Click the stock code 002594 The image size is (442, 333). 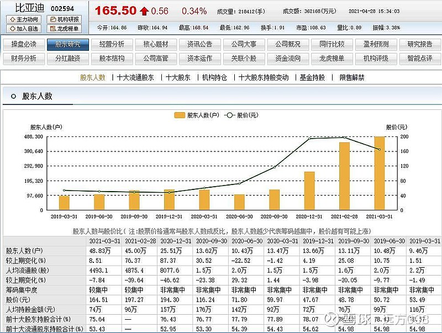[x=62, y=9]
